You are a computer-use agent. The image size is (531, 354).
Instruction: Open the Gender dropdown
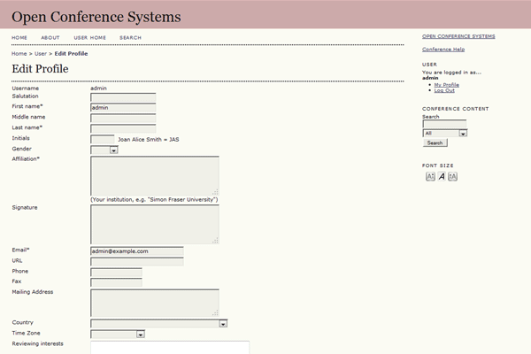(x=113, y=150)
